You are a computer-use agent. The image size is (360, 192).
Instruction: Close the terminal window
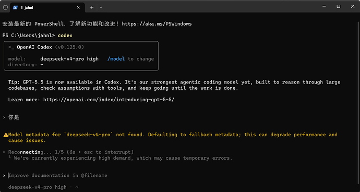(x=353, y=6)
